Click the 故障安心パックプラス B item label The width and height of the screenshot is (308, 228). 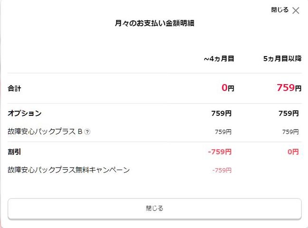pos(45,132)
